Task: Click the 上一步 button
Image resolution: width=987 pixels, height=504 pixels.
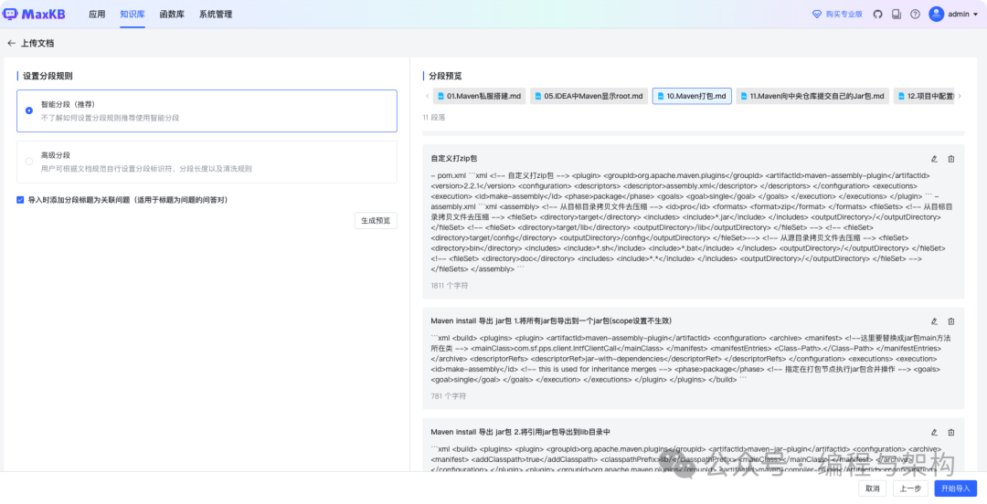Action: click(910, 488)
